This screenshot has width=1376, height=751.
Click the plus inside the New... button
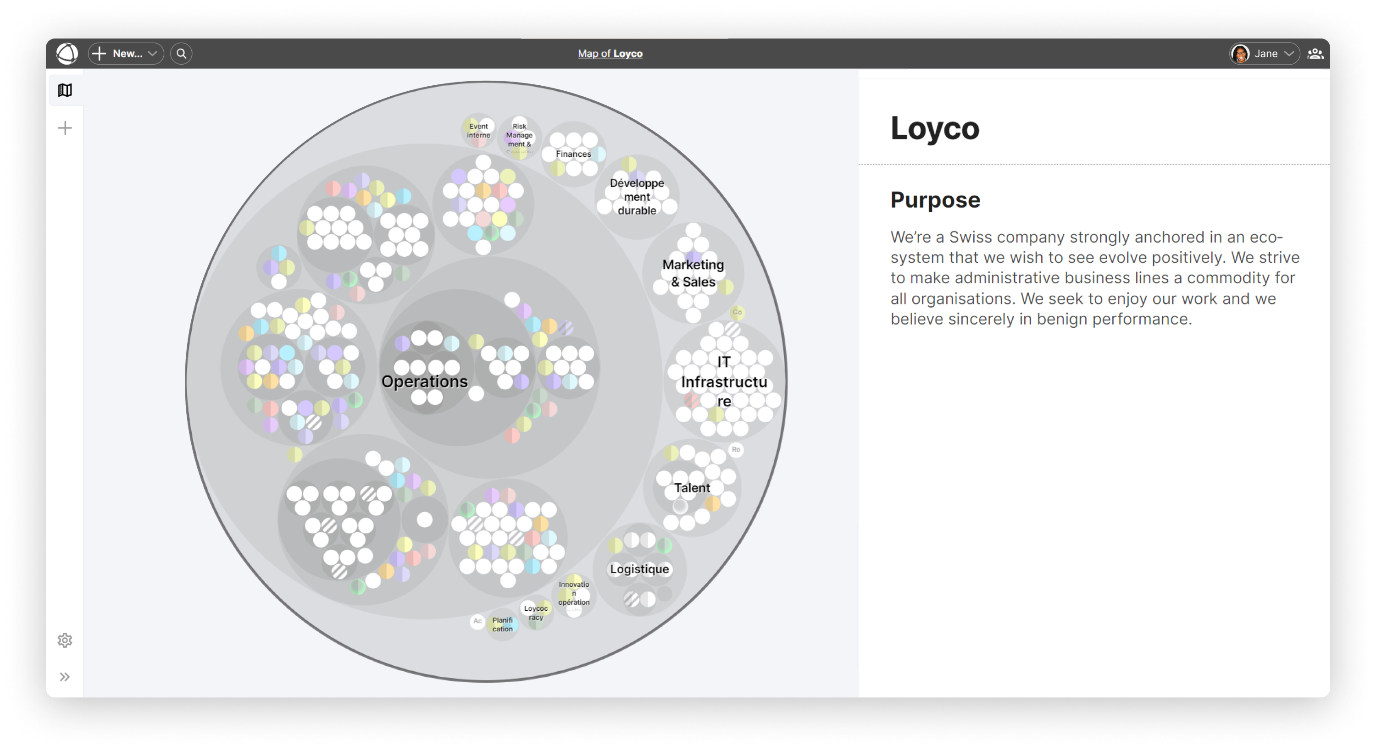point(100,54)
